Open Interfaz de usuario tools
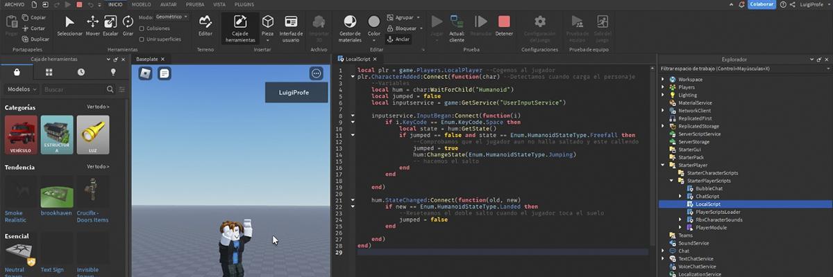 (290, 28)
